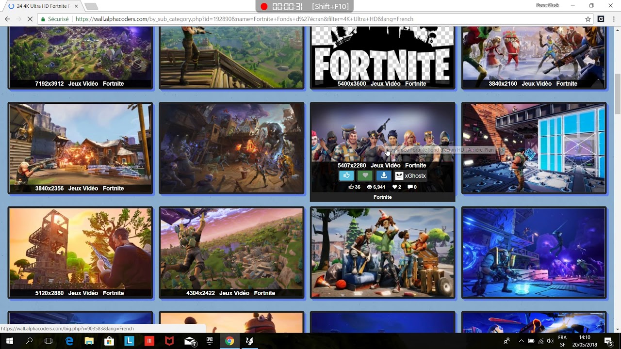621x349 pixels.
Task: Click the Jeux Vidéo link under the 5400x3600 wallpaper
Action: tap(385, 84)
